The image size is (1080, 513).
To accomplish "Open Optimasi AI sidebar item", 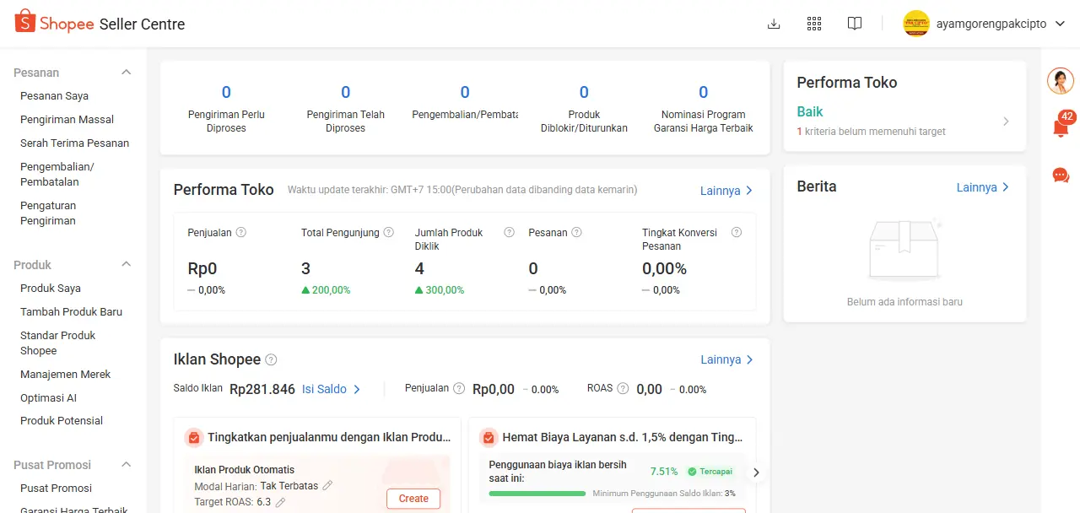I will point(48,398).
